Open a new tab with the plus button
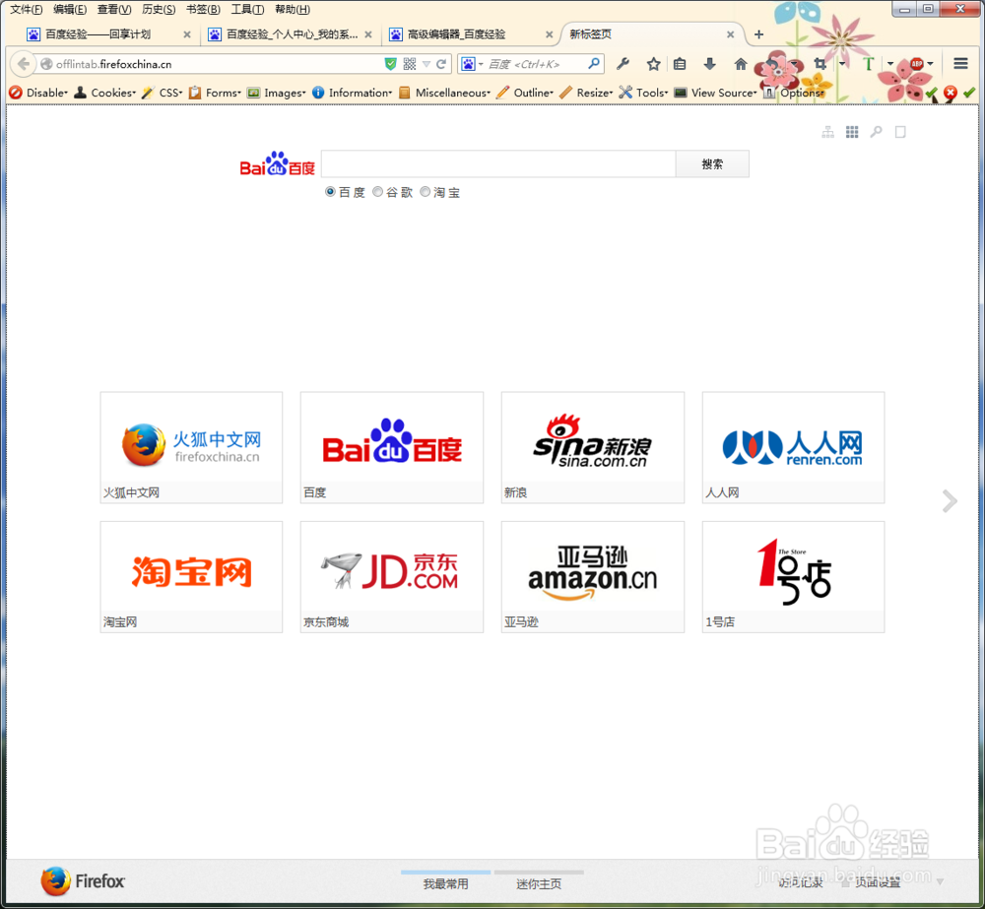This screenshot has height=909, width=985. 758,34
